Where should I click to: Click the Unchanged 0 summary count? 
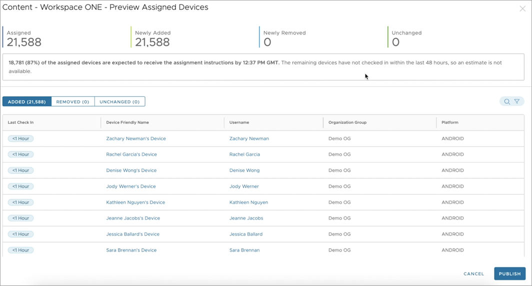395,42
